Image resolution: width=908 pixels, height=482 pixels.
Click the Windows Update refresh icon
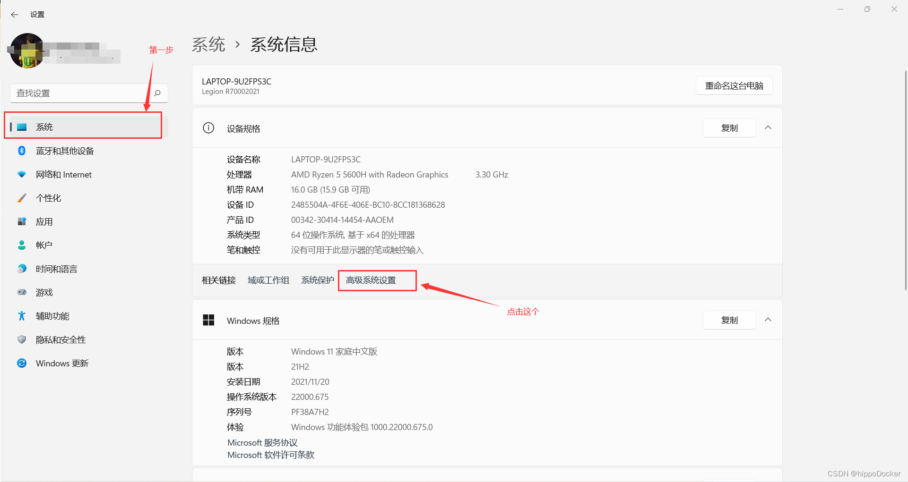pos(22,363)
